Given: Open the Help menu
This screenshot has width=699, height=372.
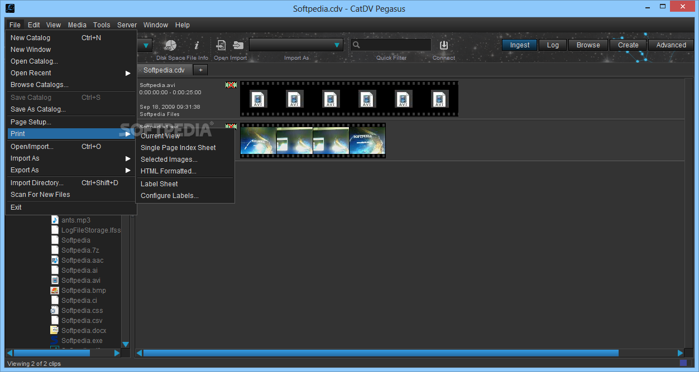Looking at the screenshot, I should pos(183,25).
